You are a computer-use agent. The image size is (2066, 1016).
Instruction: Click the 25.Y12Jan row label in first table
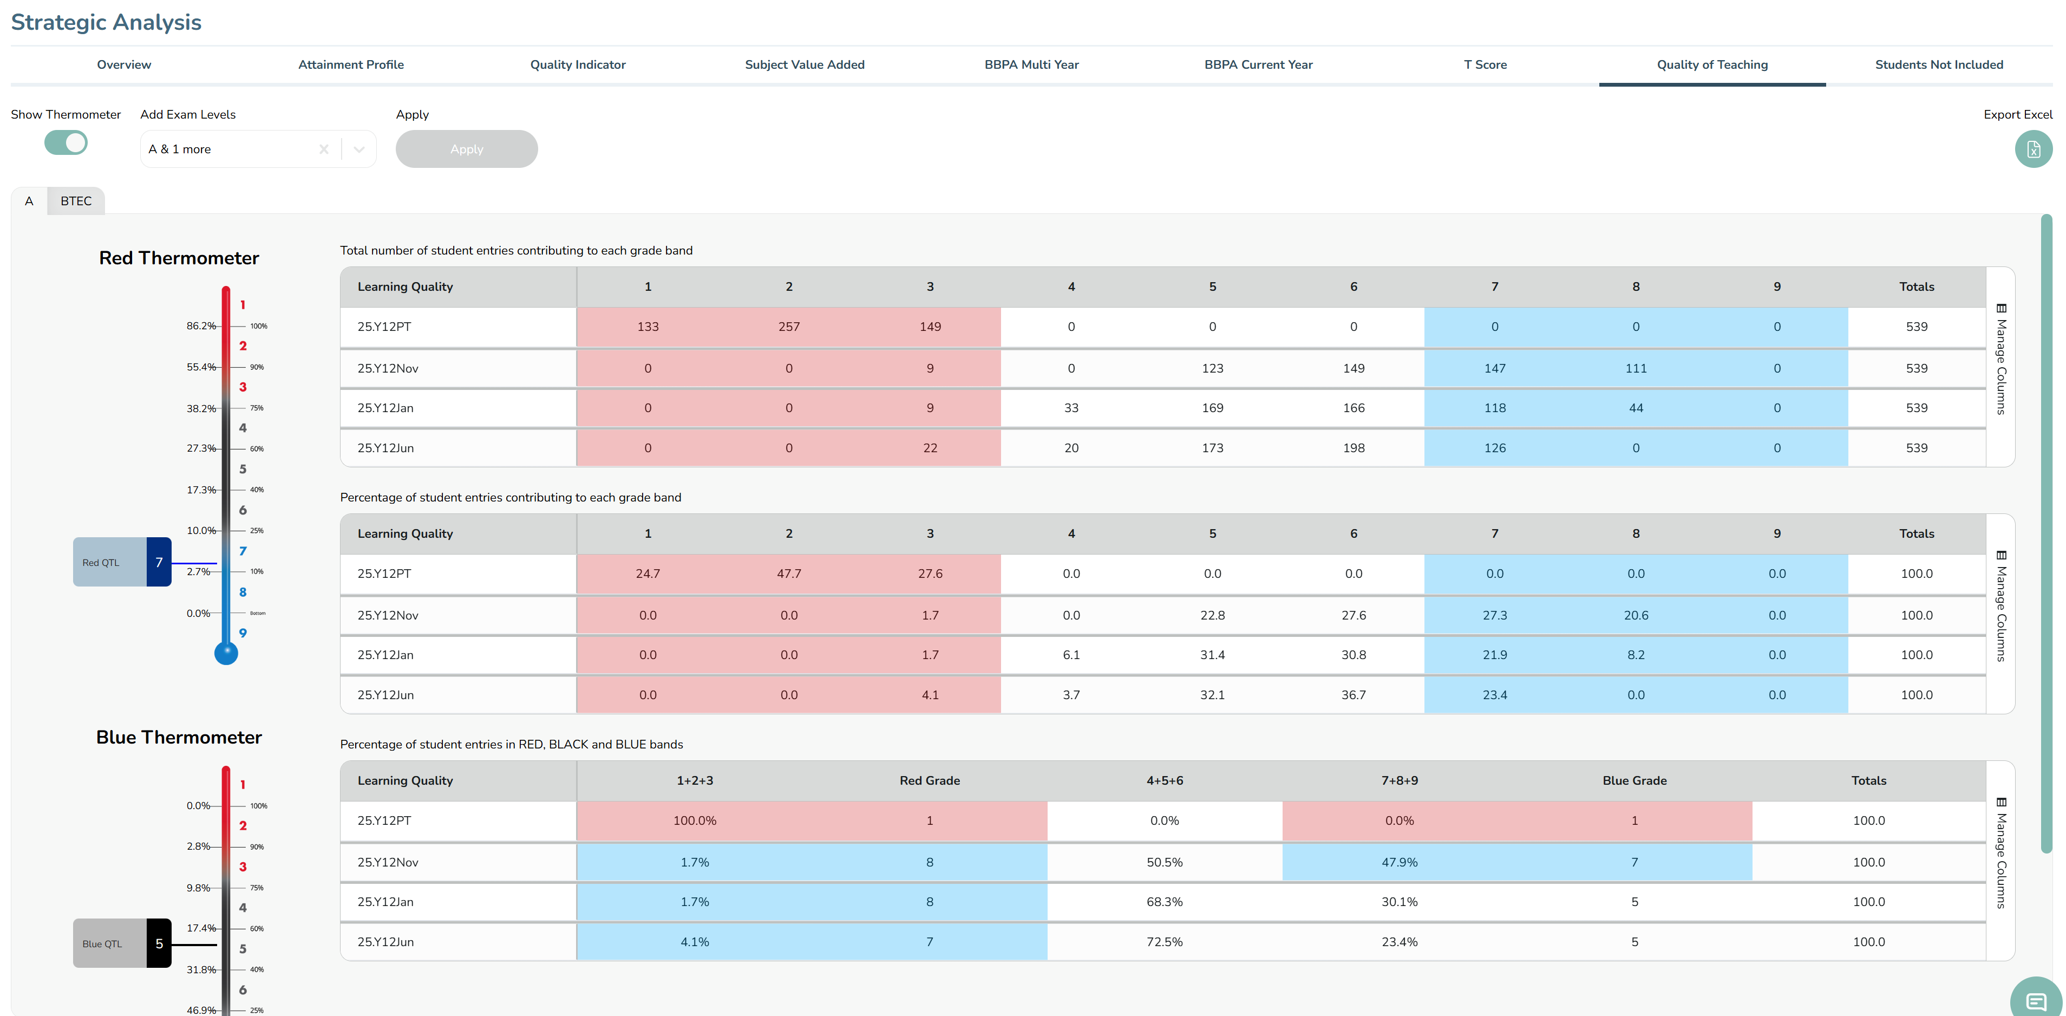point(386,408)
